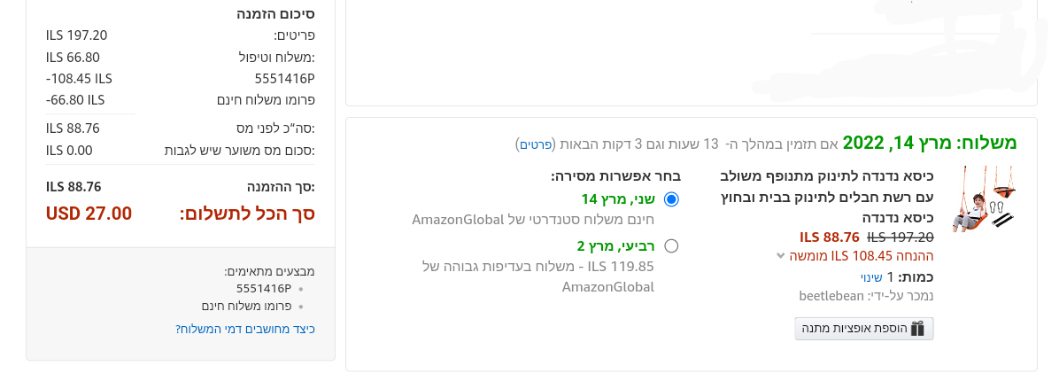This screenshot has width=1059, height=389.
Task: Click the "USD 27.00" order total amount
Action: click(x=89, y=214)
